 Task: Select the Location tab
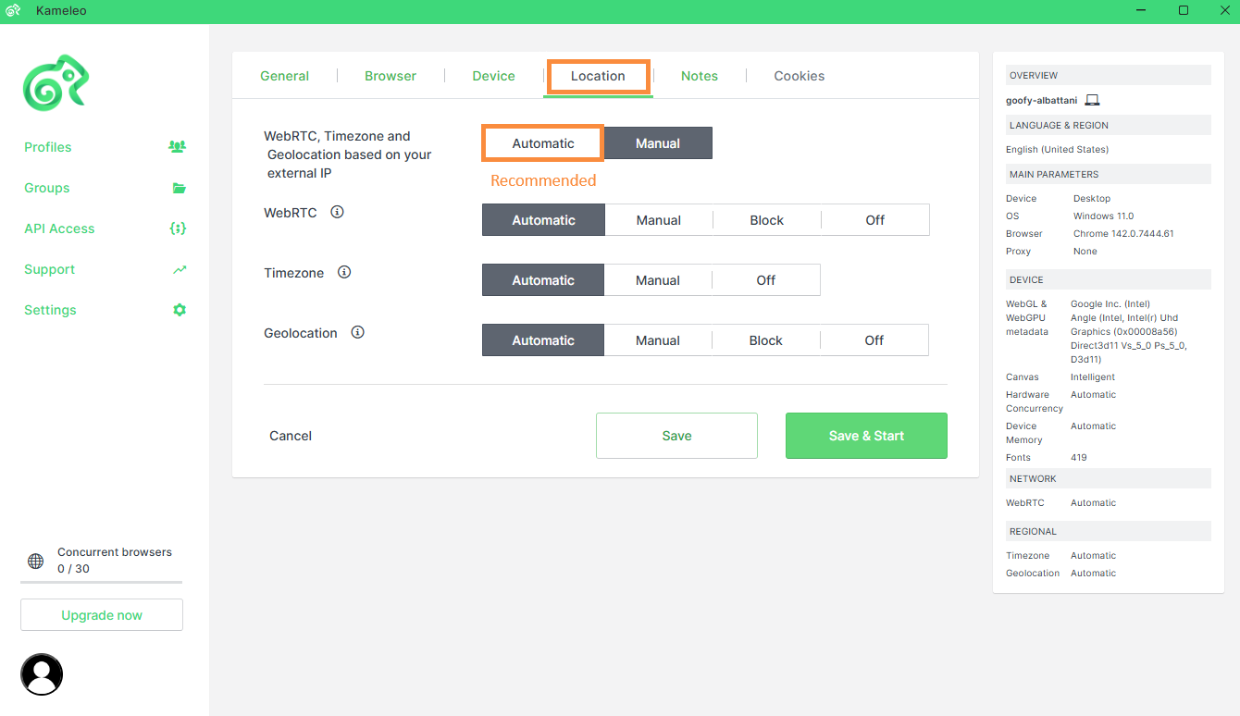click(598, 76)
